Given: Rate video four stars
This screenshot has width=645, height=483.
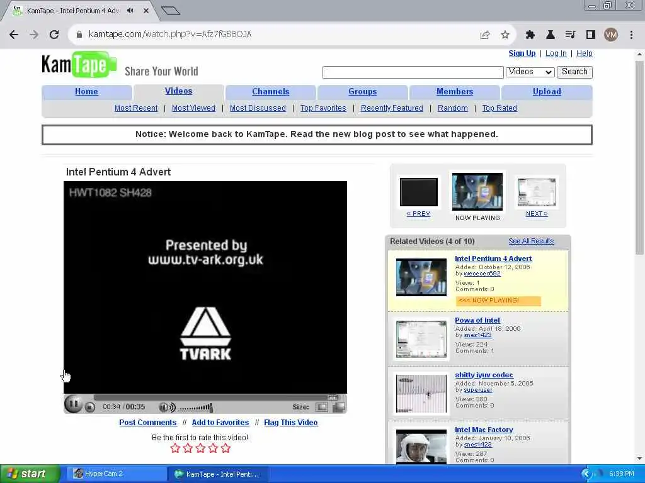Looking at the screenshot, I should pyautogui.click(x=213, y=448).
